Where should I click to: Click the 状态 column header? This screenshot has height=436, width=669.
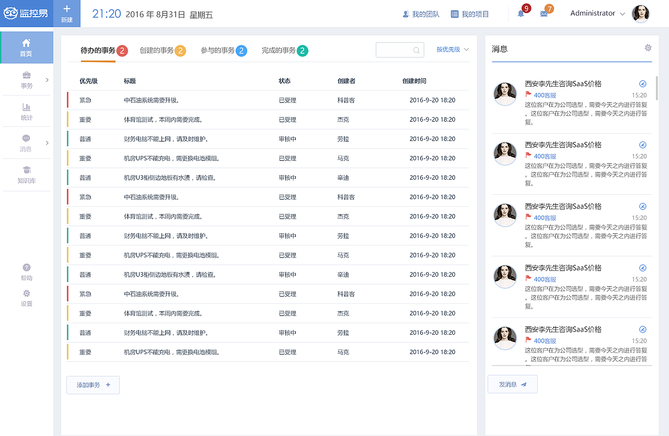(x=284, y=81)
